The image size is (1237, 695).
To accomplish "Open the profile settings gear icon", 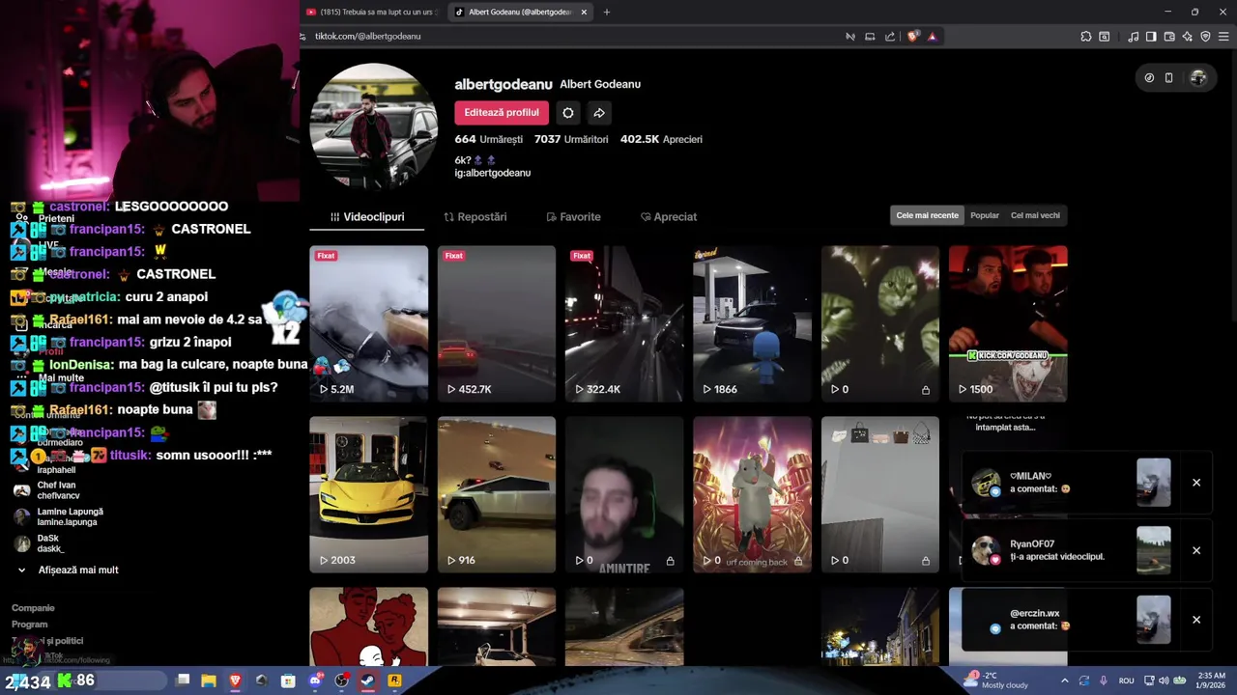I will [x=568, y=113].
